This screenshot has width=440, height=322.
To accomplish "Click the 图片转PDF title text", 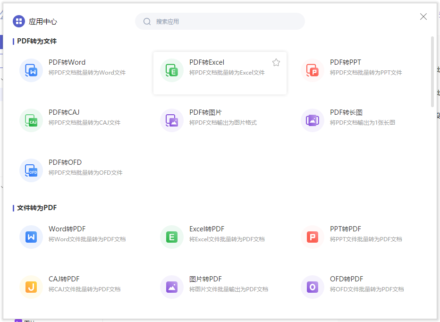I will pyautogui.click(x=205, y=279).
